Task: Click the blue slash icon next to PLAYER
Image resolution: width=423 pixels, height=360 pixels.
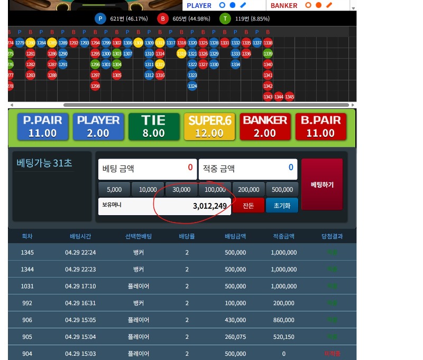Action: (x=243, y=5)
